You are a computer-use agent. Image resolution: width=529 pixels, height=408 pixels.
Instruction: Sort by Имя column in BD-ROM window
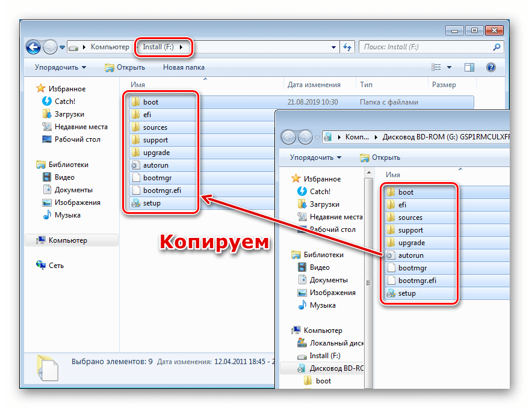tap(393, 175)
